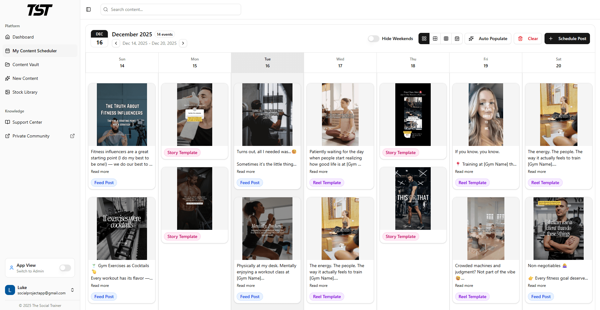This screenshot has height=310, width=600.
Task: Select the four-squares card view icon
Action: [424, 39]
